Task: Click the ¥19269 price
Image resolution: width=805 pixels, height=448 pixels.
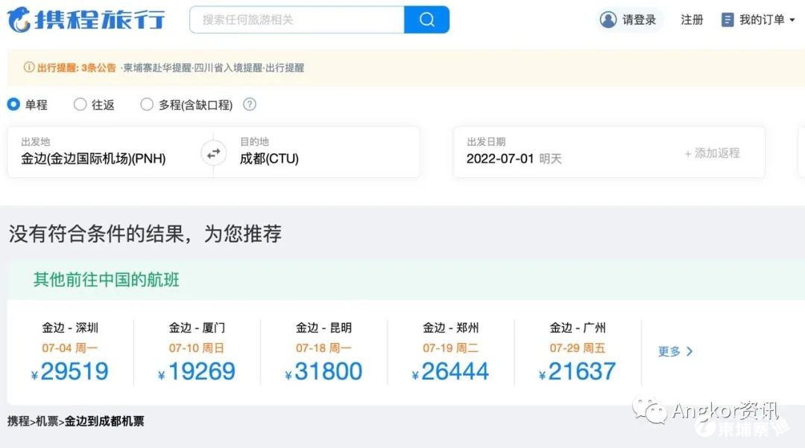Action: 197,371
